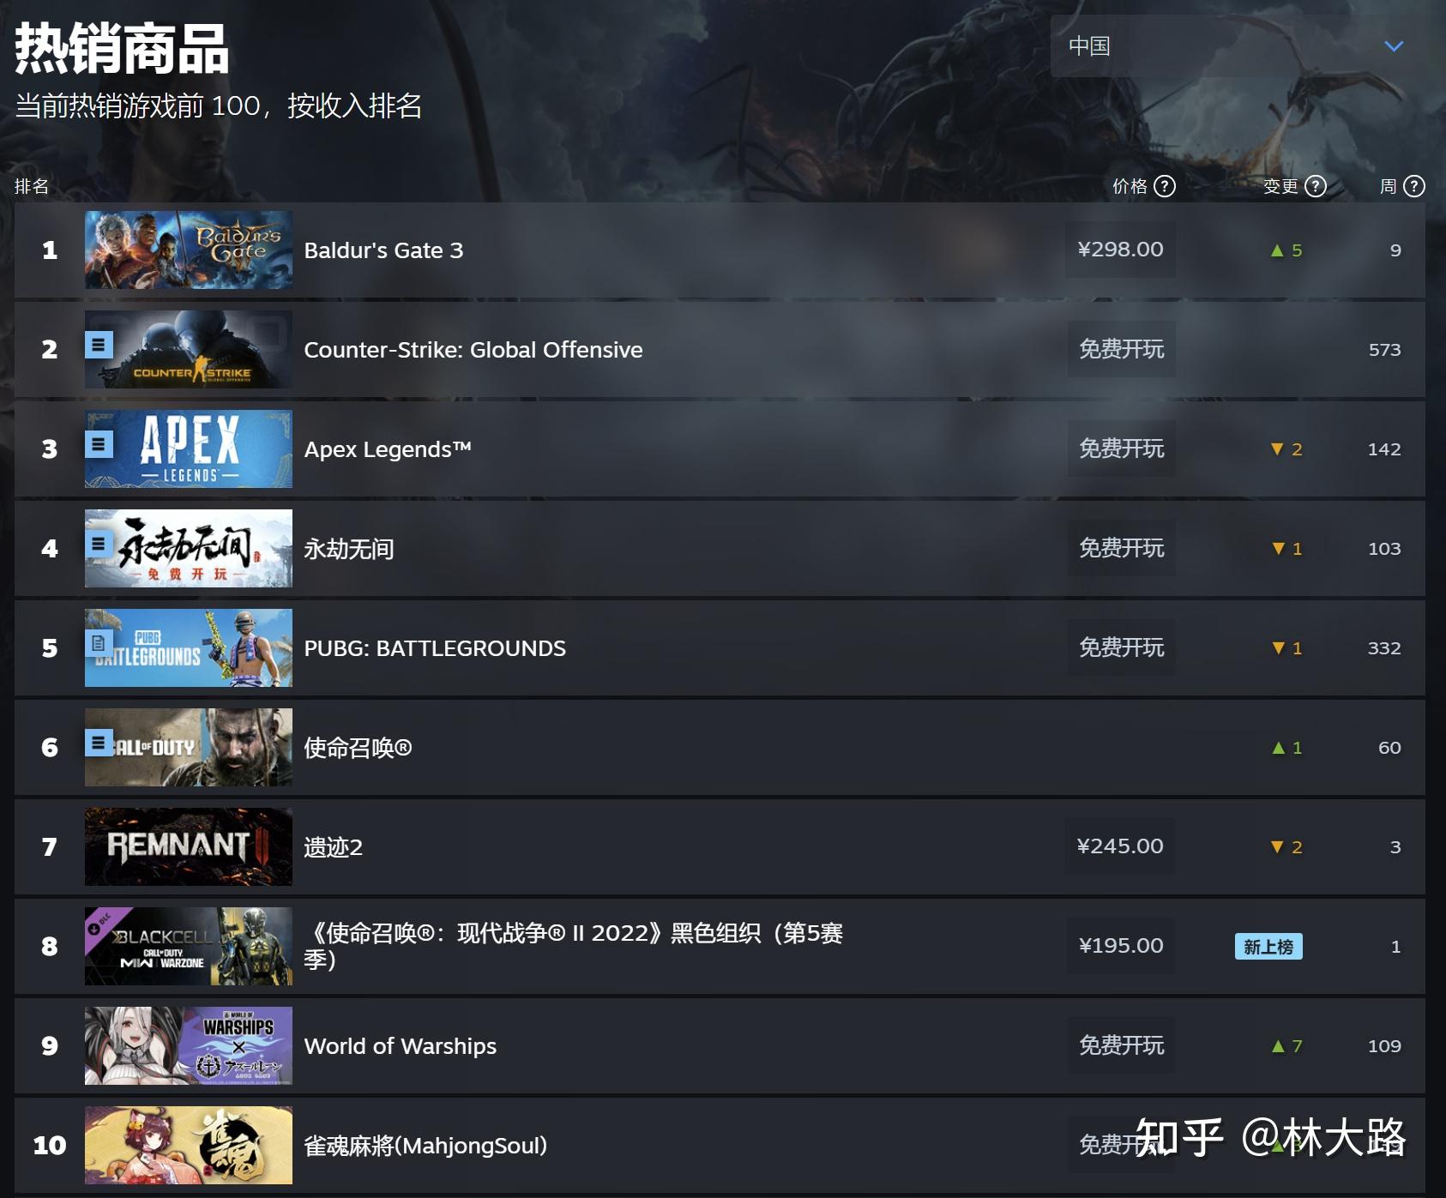Screen dimensions: 1446x1198
Task: Click the list icon on Counter-Strike thumbnail
Action: (99, 345)
